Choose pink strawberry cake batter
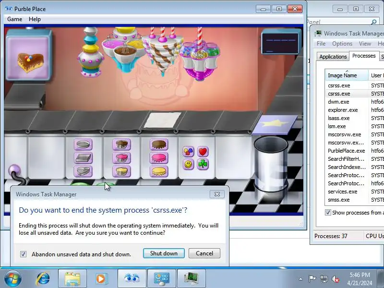This screenshot has height=288, width=384. tap(121, 158)
